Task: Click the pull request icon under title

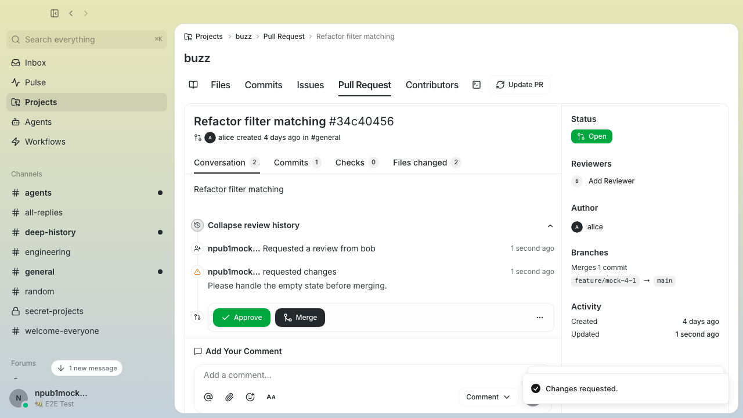Action: click(198, 138)
